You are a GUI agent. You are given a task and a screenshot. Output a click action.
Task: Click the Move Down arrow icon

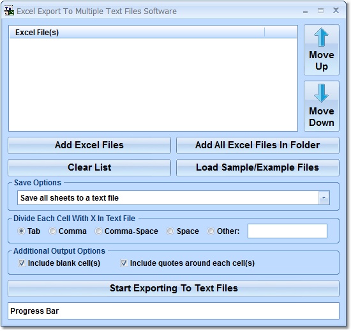click(x=321, y=93)
